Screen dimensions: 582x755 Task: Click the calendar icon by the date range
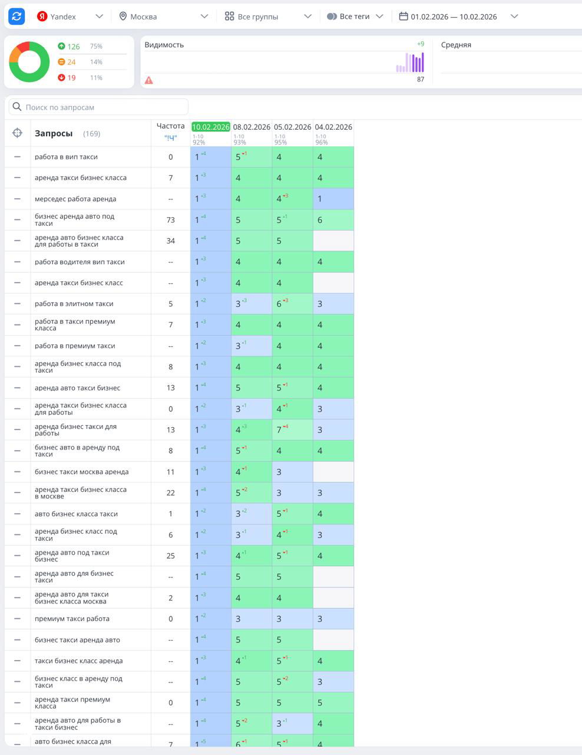[x=403, y=17]
